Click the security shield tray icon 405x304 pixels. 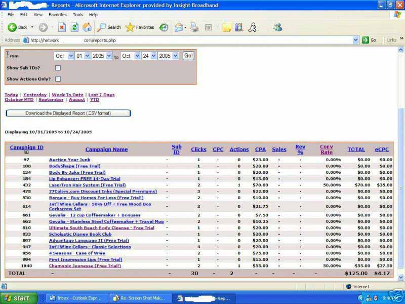(x=376, y=298)
